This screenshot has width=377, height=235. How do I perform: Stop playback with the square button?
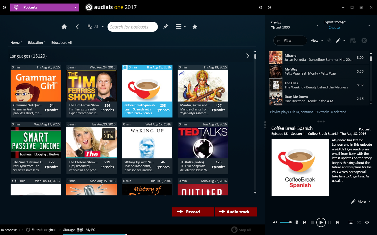(312, 222)
